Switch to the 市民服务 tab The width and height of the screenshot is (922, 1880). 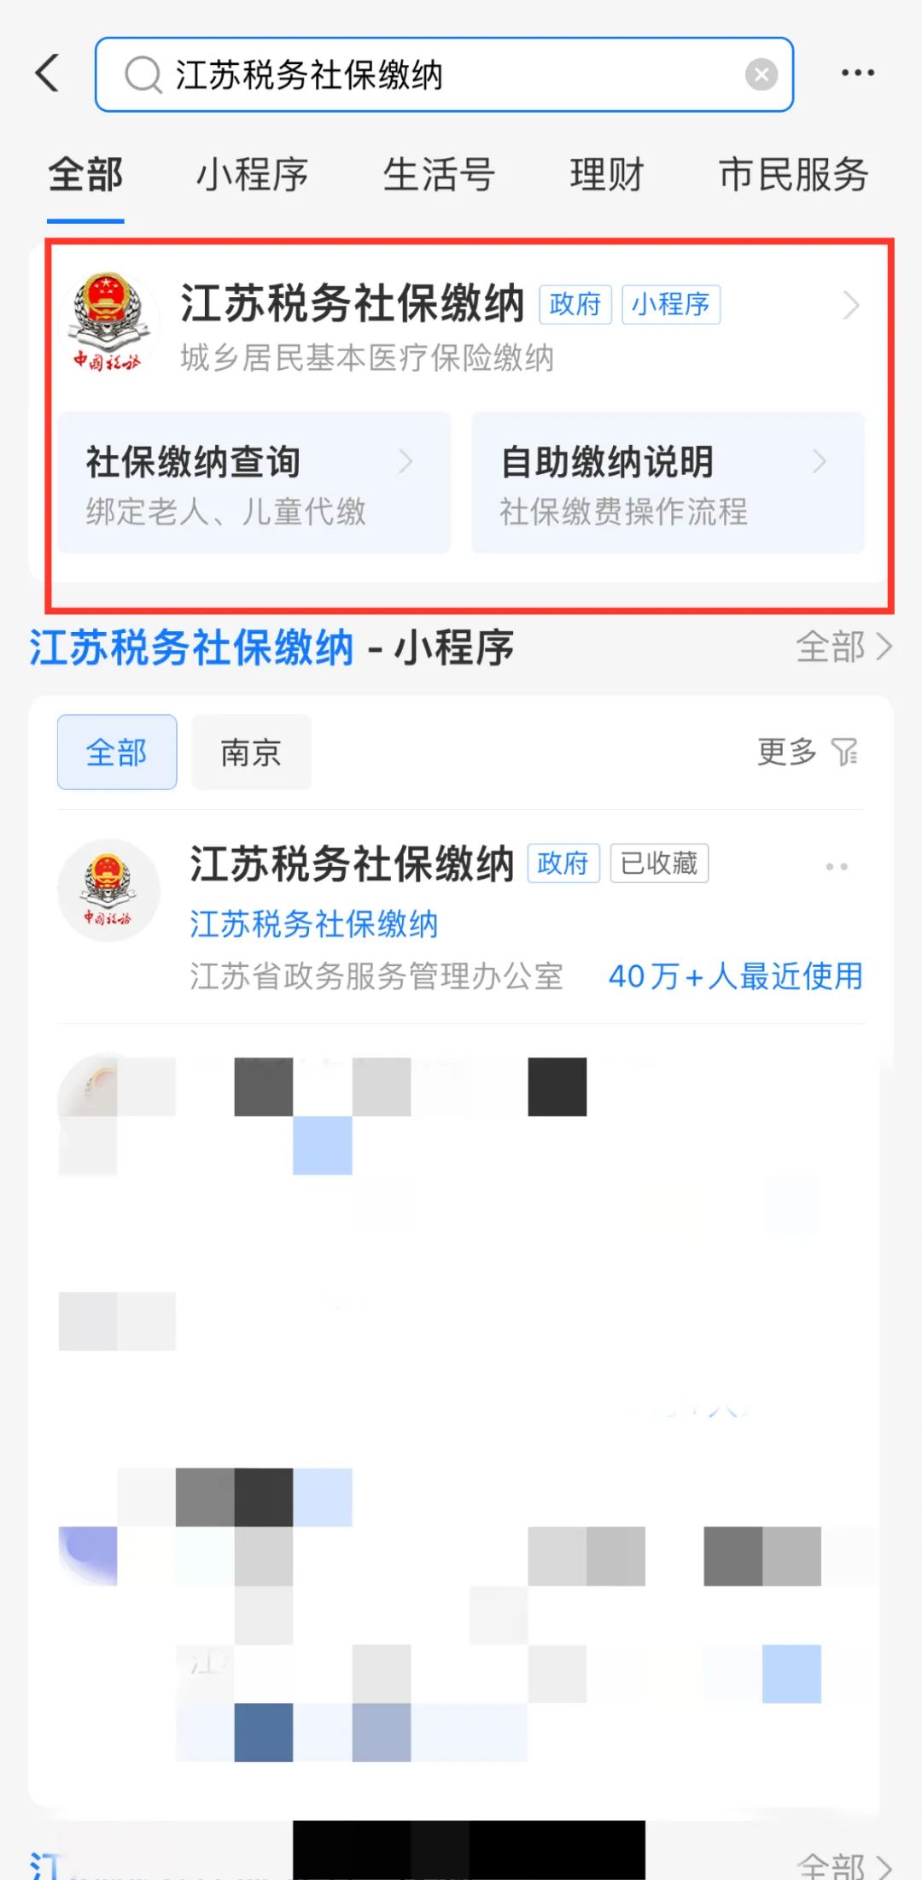(x=794, y=175)
